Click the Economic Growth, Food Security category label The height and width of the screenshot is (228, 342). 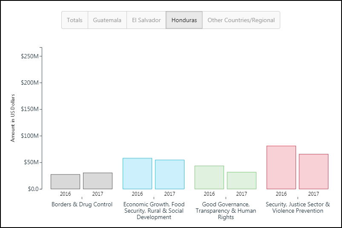[154, 211]
